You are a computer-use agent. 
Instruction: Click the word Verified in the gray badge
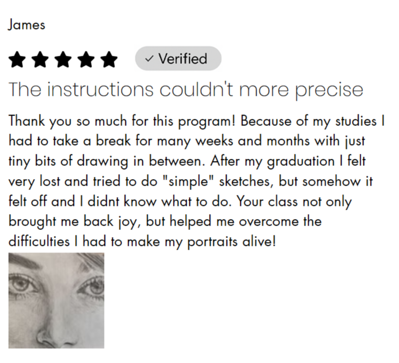click(183, 59)
